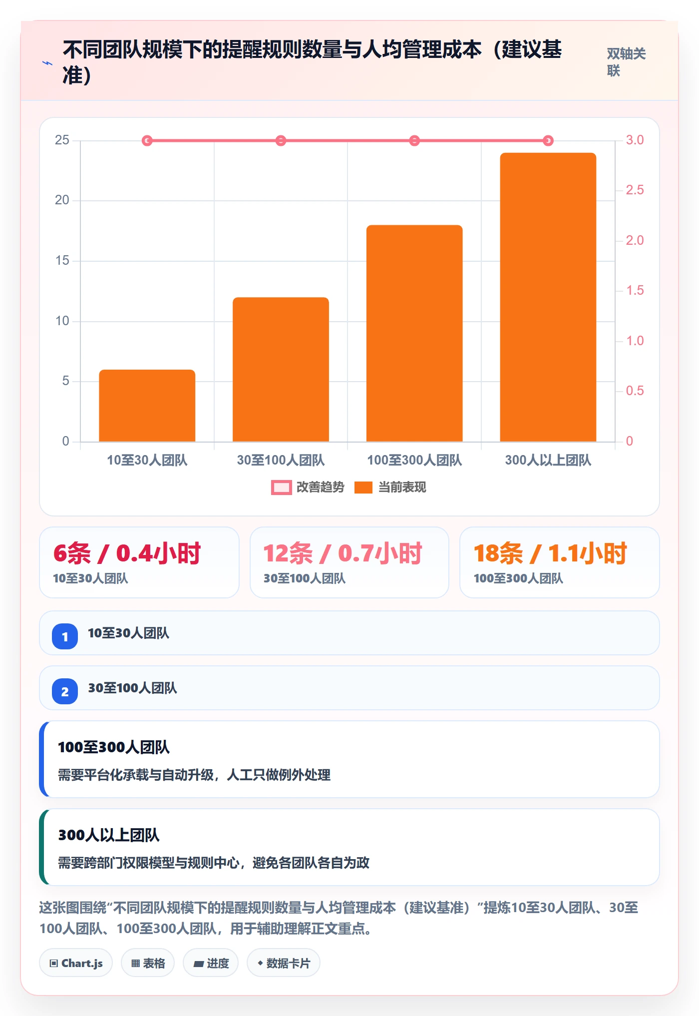Image resolution: width=699 pixels, height=1016 pixels.
Task: Toggle the pink 改善趋势 legend swatch
Action: 281,488
